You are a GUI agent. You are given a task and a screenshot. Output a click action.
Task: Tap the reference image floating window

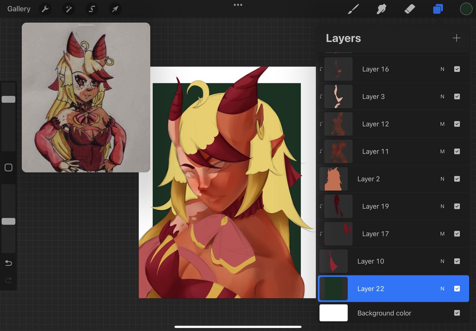[x=86, y=97]
